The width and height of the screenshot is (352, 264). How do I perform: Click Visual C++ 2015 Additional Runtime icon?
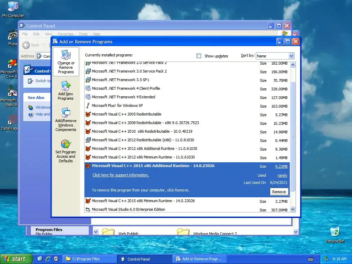pyautogui.click(x=88, y=166)
